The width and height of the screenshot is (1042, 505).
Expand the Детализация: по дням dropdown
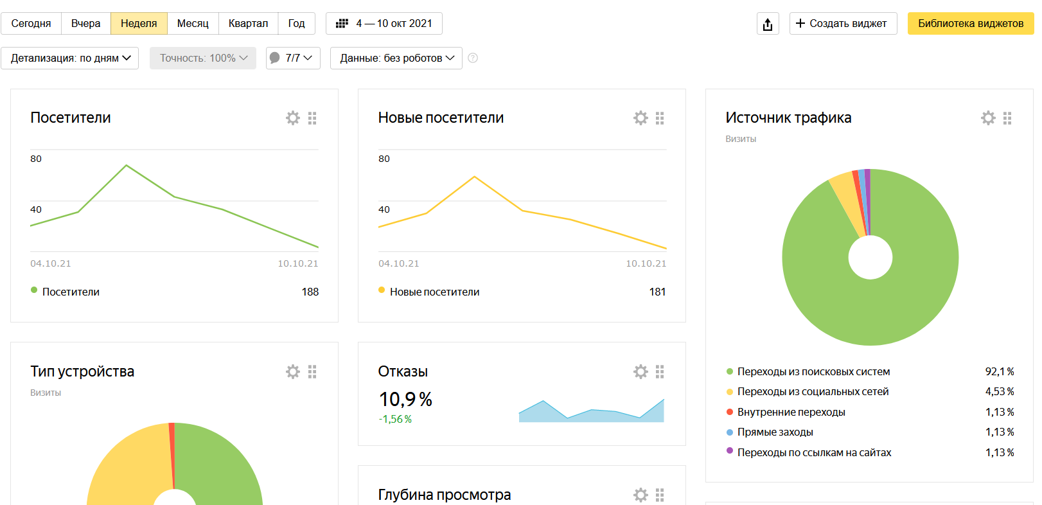click(70, 58)
